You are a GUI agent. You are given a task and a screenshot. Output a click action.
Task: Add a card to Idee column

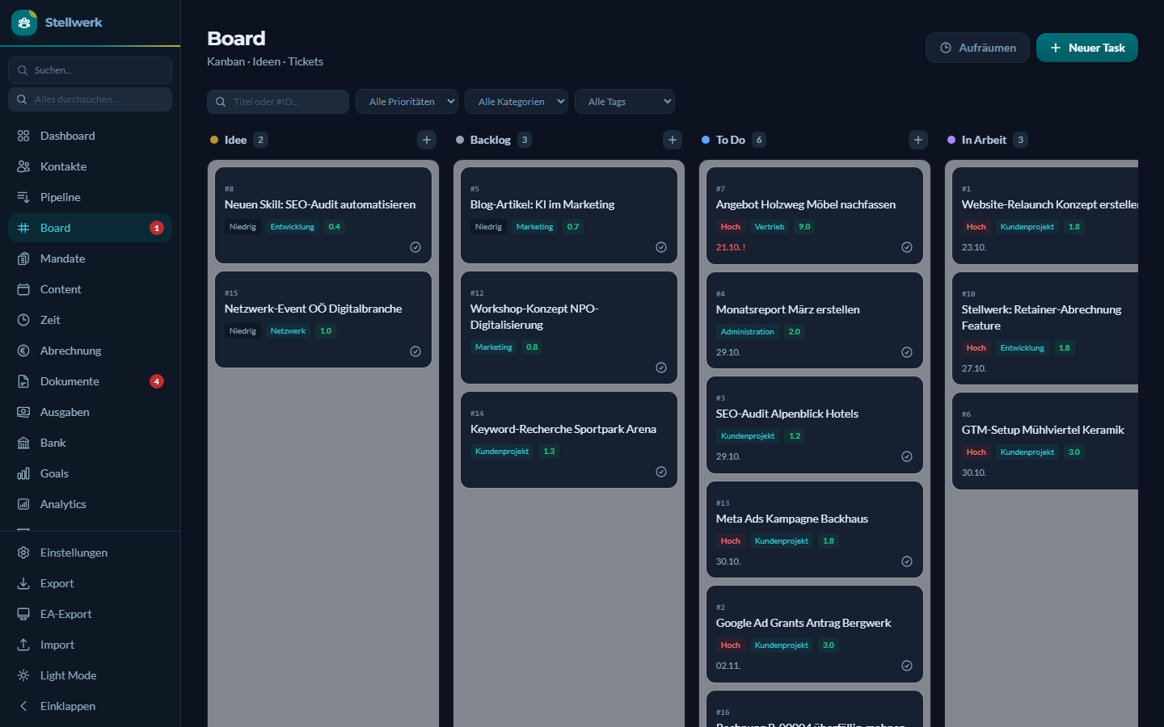tap(427, 140)
